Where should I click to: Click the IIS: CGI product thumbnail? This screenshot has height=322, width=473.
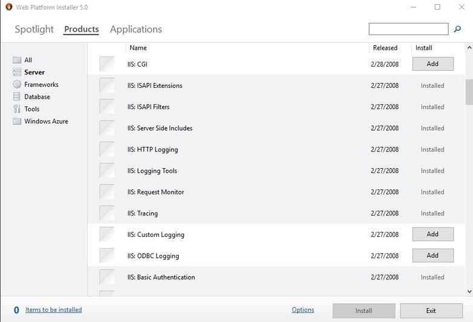point(107,64)
